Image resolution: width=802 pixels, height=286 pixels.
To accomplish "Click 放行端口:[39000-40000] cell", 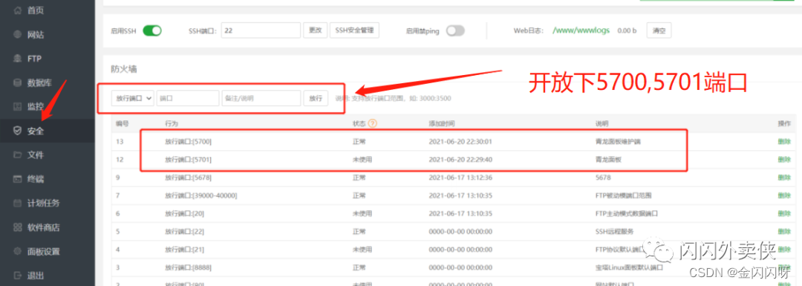I will pyautogui.click(x=201, y=195).
